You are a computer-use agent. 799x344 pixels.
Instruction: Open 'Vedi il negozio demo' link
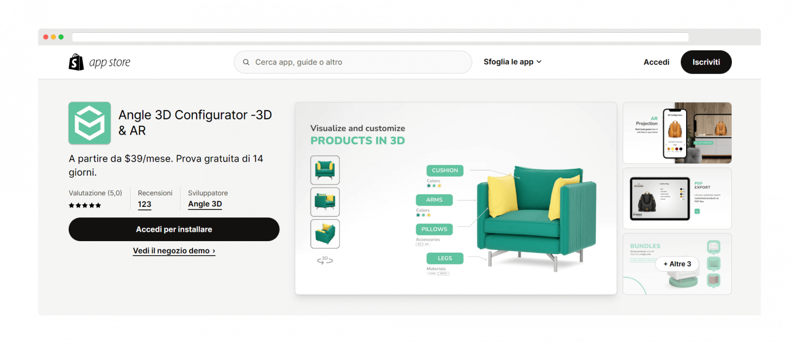pos(174,250)
